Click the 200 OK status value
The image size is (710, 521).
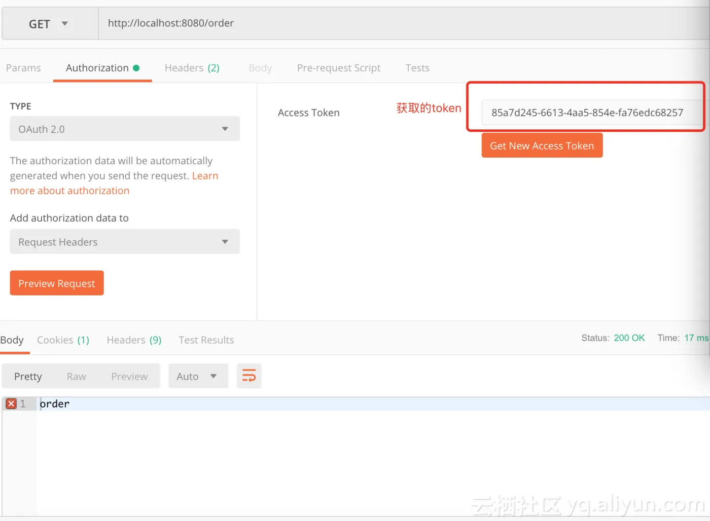[629, 338]
